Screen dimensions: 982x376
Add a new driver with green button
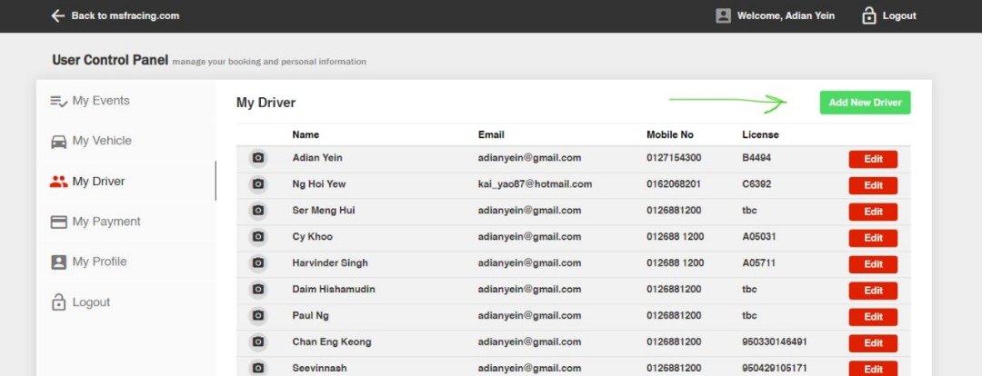pos(865,103)
